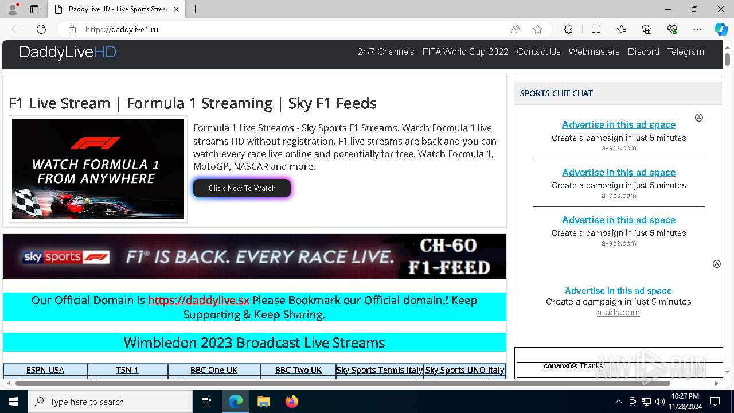Click the vertical page scrollbar

pyautogui.click(x=727, y=60)
